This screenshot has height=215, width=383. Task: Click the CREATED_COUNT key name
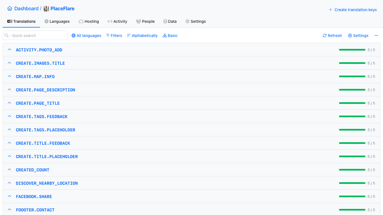pyautogui.click(x=33, y=170)
